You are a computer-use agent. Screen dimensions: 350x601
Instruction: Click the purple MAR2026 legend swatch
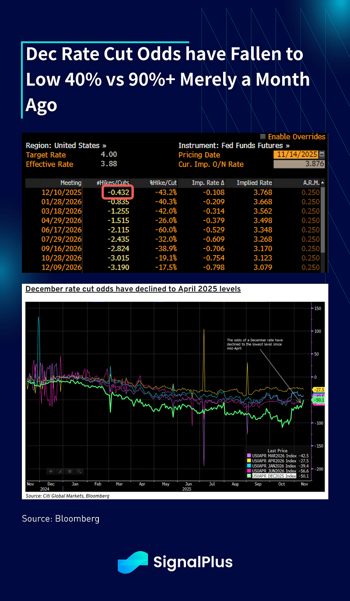click(249, 455)
